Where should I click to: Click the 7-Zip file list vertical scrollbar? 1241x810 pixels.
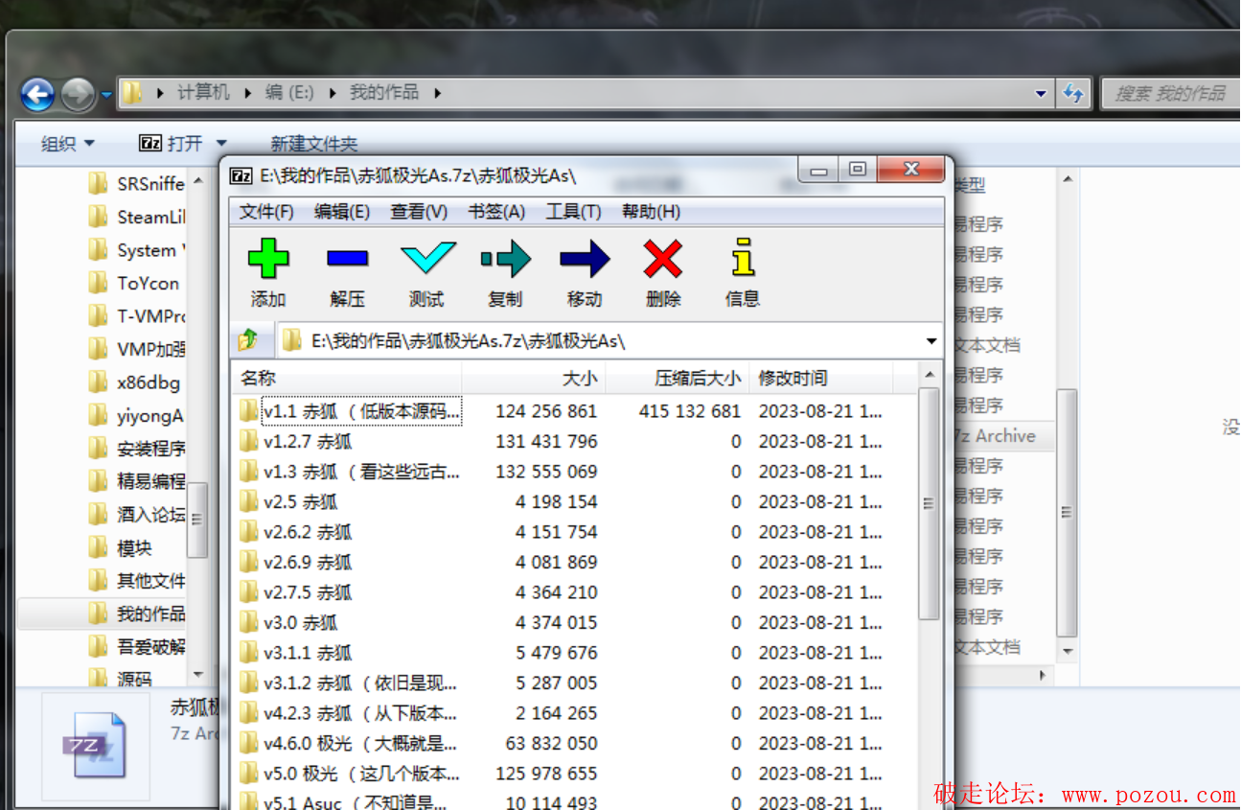pos(929,503)
